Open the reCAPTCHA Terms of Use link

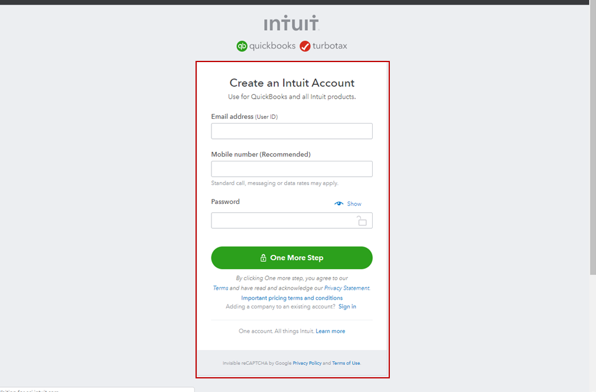pos(346,363)
